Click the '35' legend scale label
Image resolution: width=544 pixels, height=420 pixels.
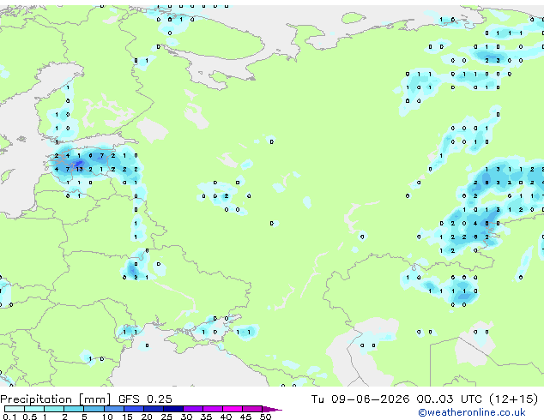pos(207,417)
